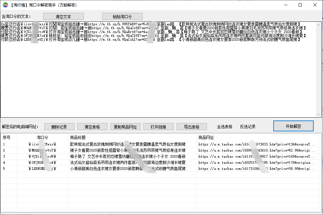The height and width of the screenshot is (215, 323).
Task: Click the 淘口令 cell starting ￥OFJH
Action: tap(42, 162)
